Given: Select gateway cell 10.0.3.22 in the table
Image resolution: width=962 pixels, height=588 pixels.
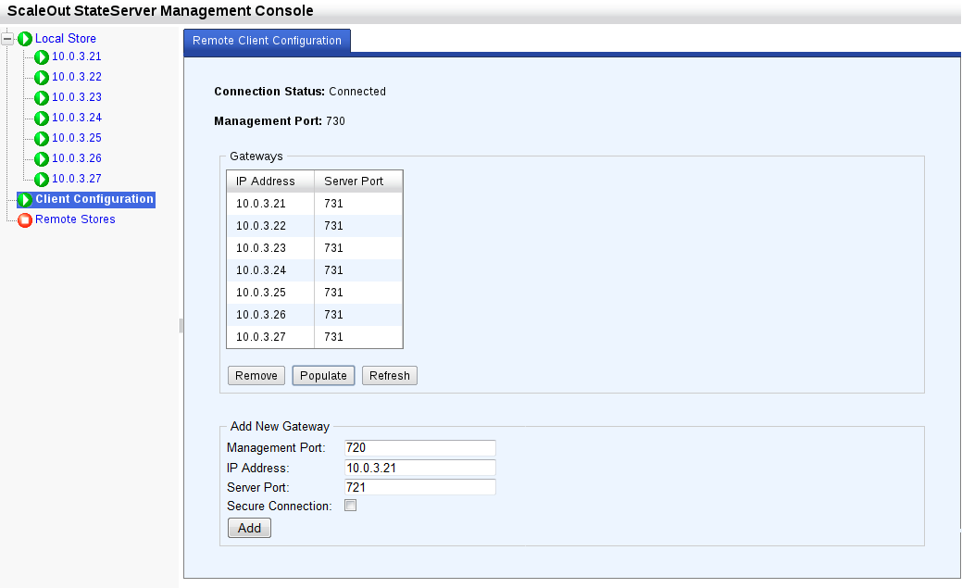Looking at the screenshot, I should pos(270,225).
